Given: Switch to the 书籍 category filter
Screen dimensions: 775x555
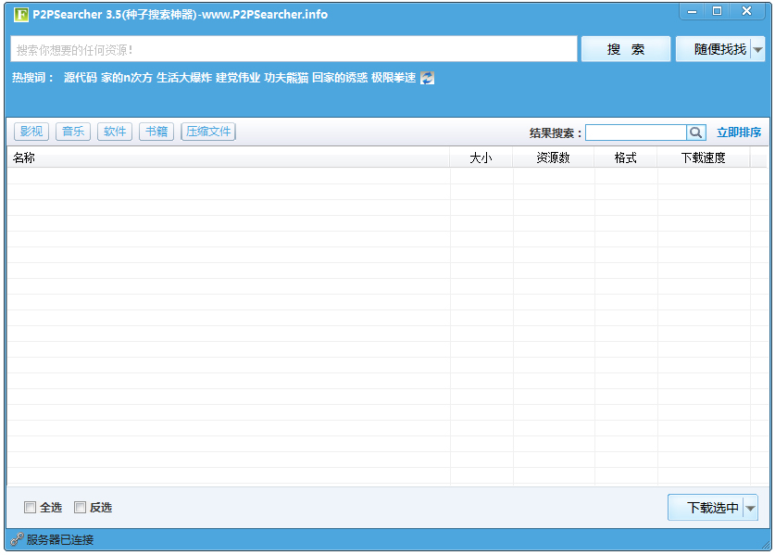Looking at the screenshot, I should point(156,131).
